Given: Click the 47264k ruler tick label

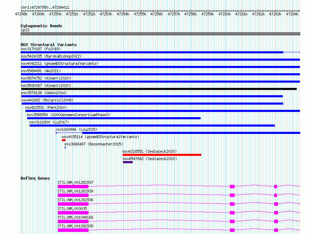Looking at the screenshot, I should pyautogui.click(x=292, y=14).
